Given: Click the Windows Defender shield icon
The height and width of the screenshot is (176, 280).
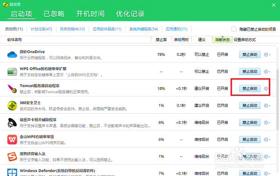Looking at the screenshot, I should 12,172.
